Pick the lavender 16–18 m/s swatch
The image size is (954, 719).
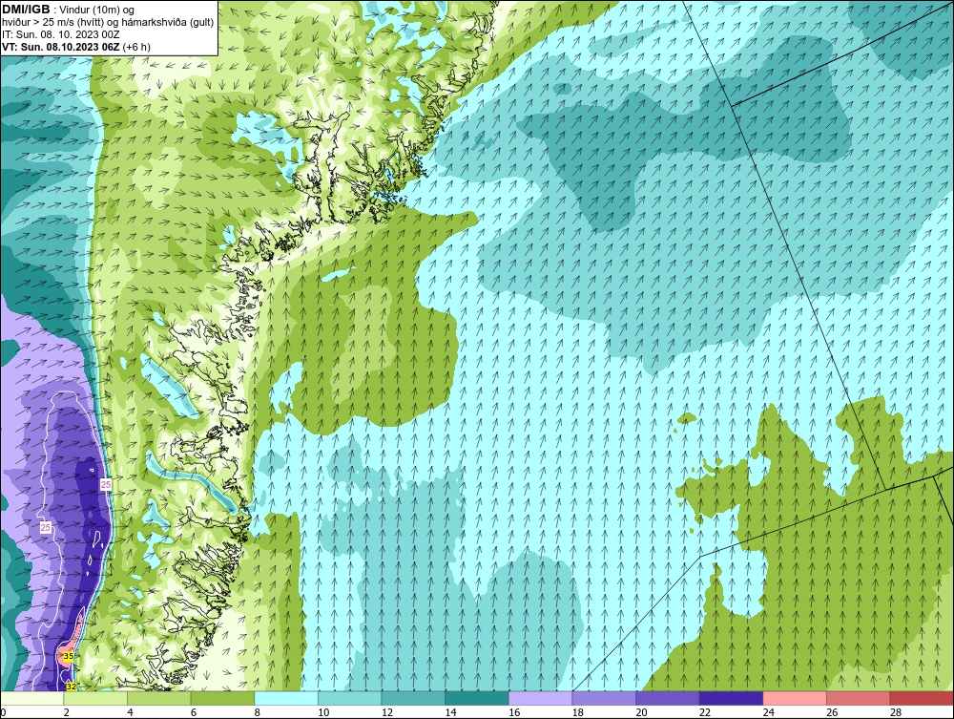click(540, 698)
